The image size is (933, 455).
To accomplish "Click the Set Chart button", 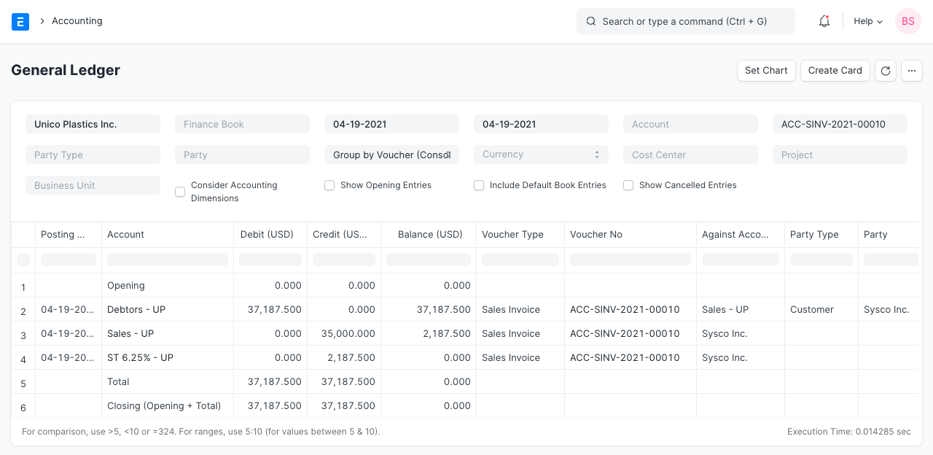I will 766,71.
